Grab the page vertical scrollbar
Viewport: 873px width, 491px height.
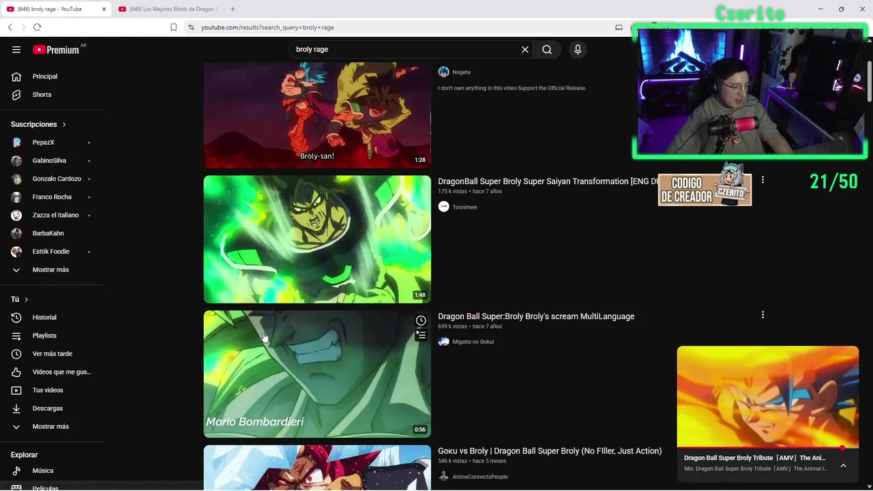[870, 82]
